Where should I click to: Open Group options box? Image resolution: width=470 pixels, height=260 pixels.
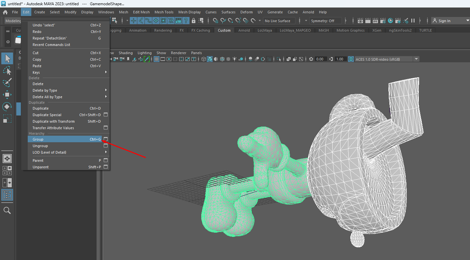pyautogui.click(x=105, y=139)
